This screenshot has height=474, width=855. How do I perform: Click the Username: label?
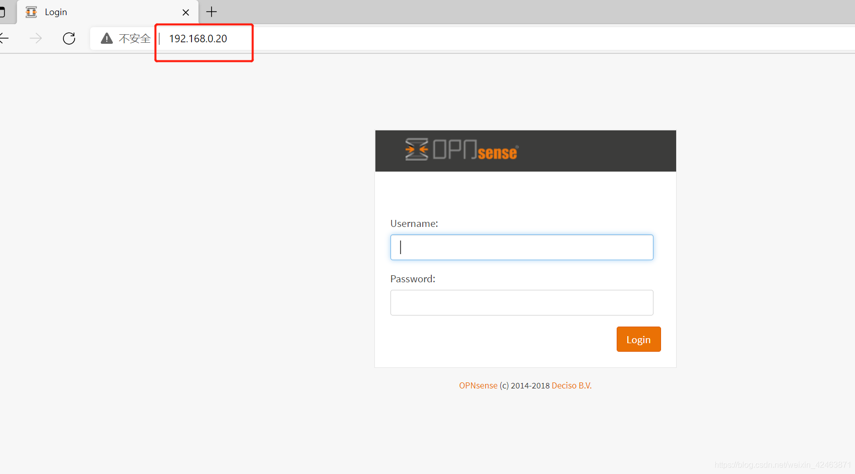(414, 223)
